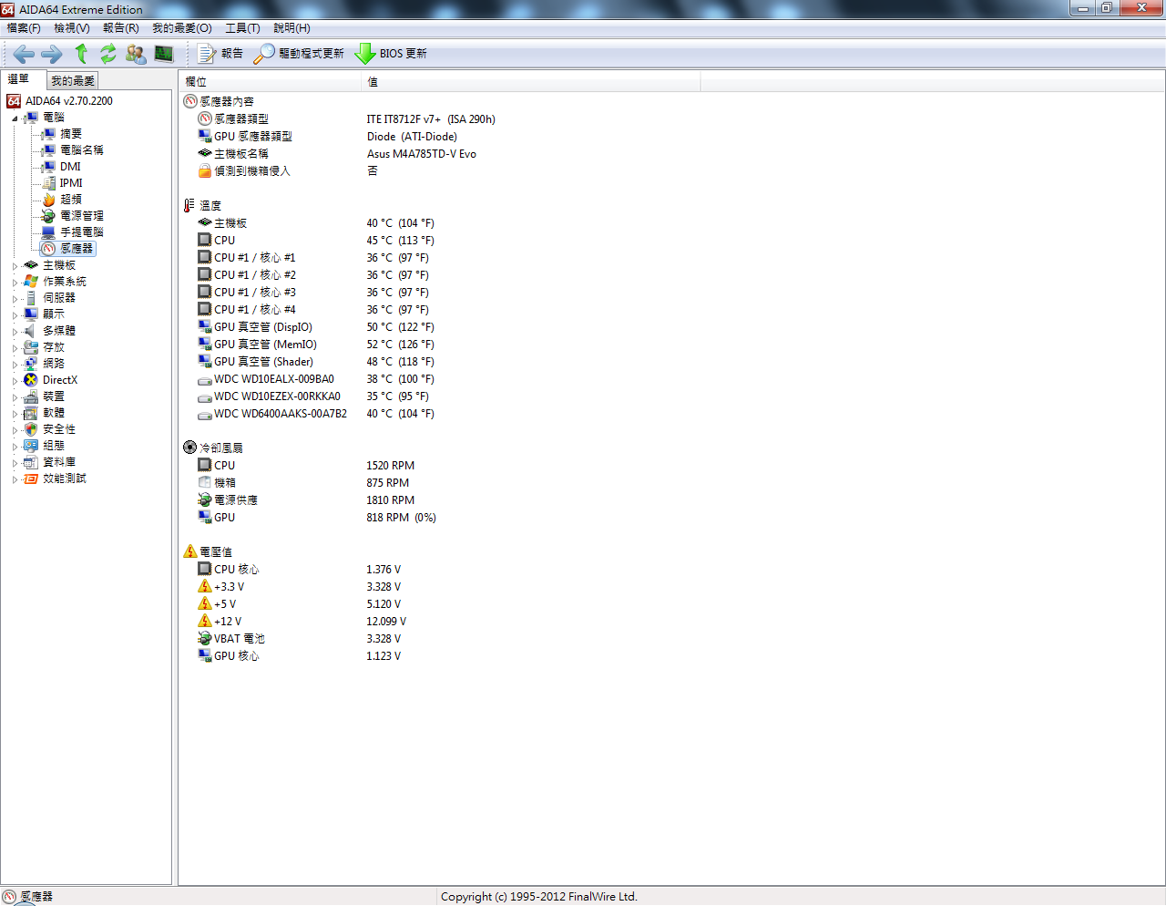Screen dimensions: 1166x906
Task: Click the 818 RPM (0%) value
Action: (x=401, y=518)
